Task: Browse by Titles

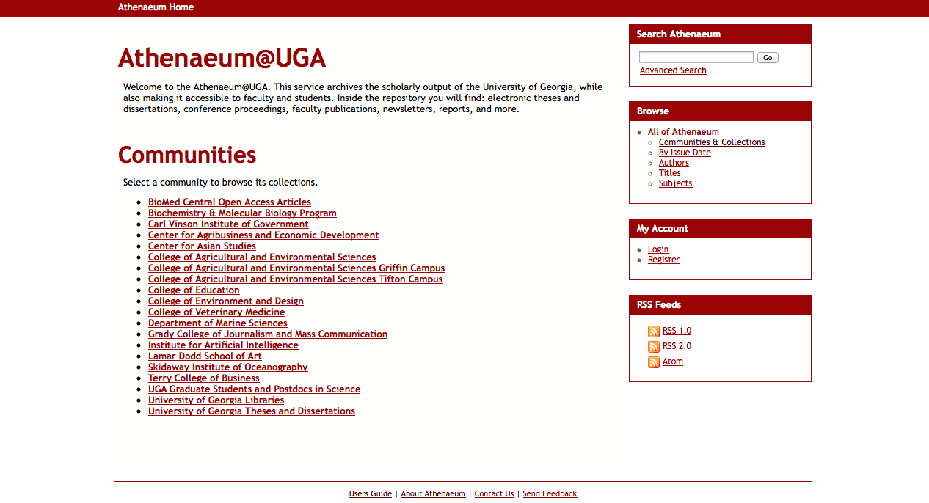Action: point(670,173)
